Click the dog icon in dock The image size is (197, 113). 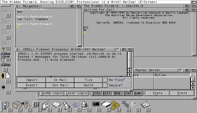point(66,105)
